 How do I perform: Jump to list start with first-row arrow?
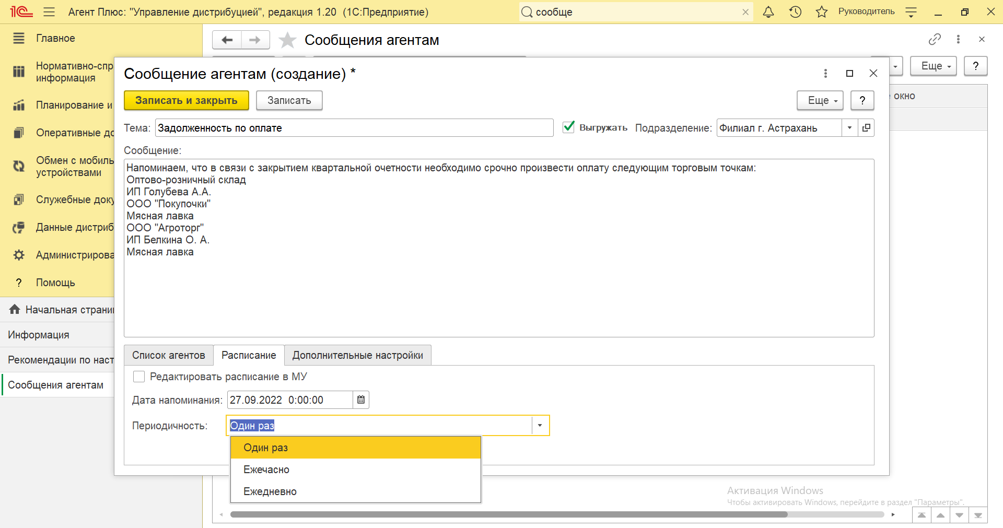click(922, 515)
